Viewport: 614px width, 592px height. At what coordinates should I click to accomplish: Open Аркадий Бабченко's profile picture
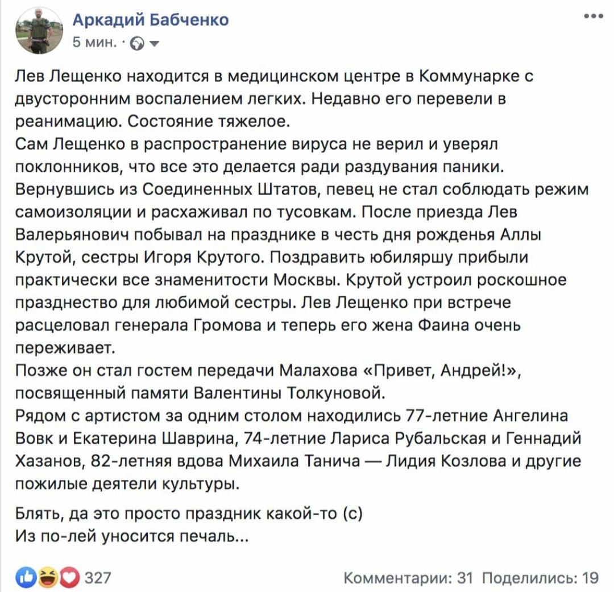(38, 32)
